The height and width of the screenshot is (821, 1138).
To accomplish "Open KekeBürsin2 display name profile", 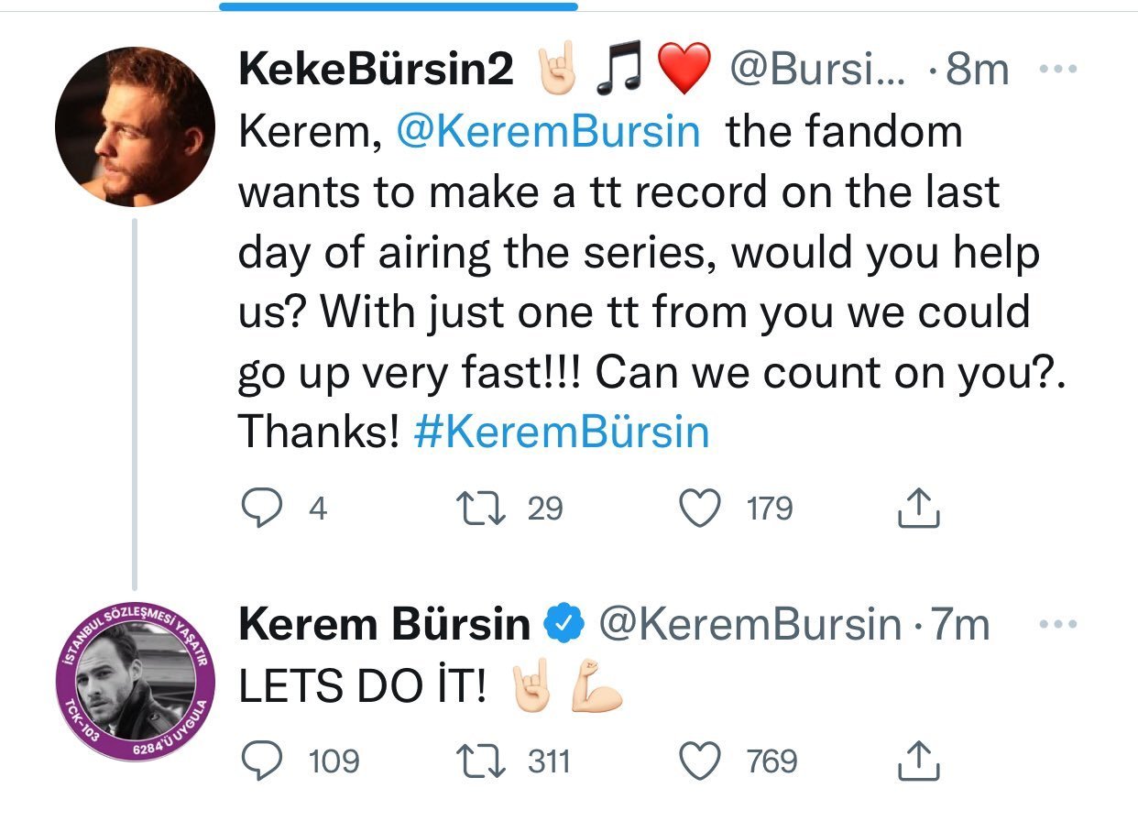I will click(x=376, y=71).
